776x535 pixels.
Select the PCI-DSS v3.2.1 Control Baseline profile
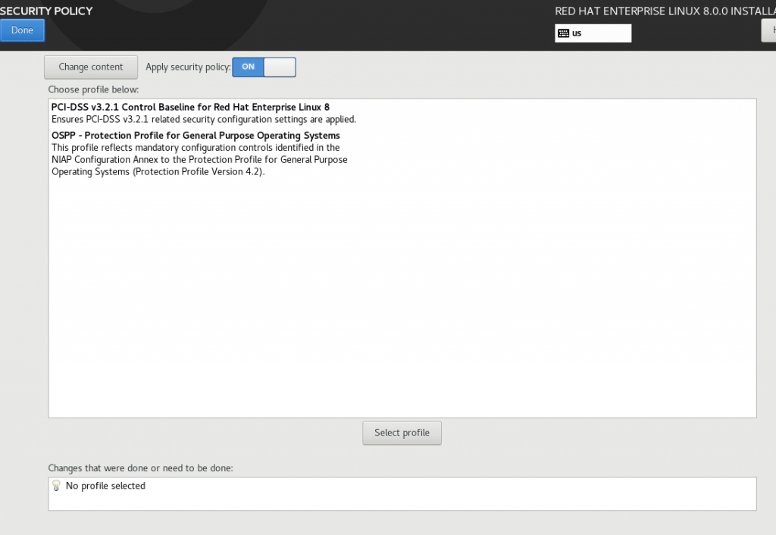coord(190,108)
